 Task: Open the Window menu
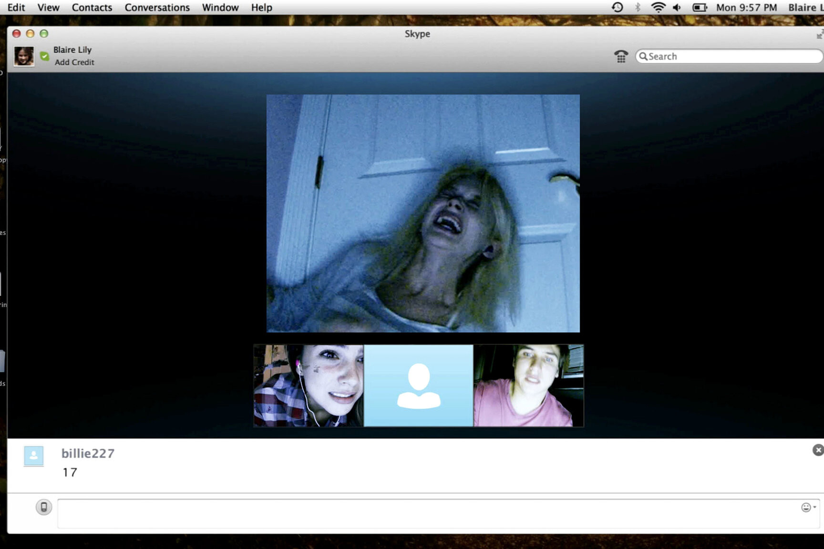tap(220, 8)
